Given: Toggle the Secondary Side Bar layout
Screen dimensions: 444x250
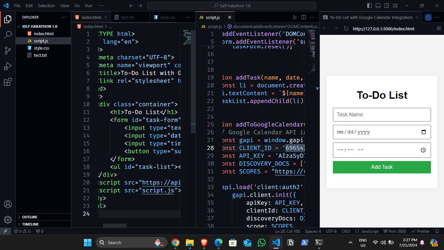Looking at the screenshot, I should (x=387, y=6).
